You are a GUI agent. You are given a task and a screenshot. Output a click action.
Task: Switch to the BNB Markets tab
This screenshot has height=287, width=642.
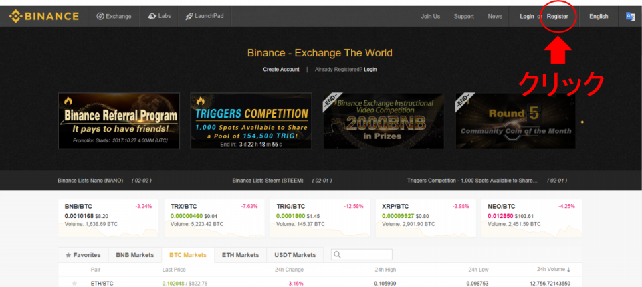coord(135,255)
